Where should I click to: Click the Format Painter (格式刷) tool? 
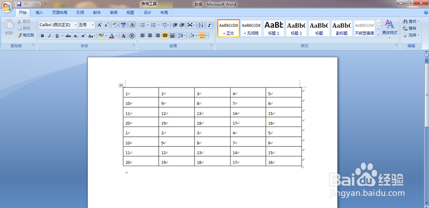click(25, 35)
